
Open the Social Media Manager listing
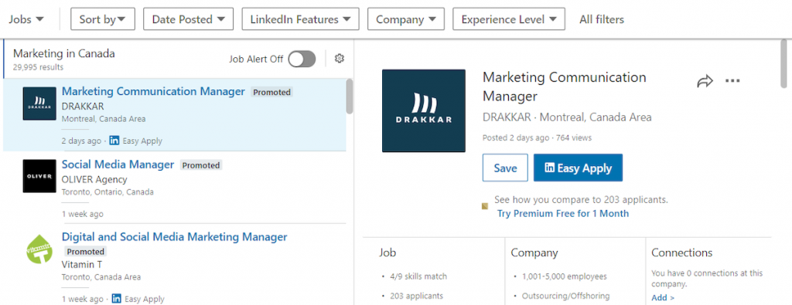pyautogui.click(x=118, y=164)
